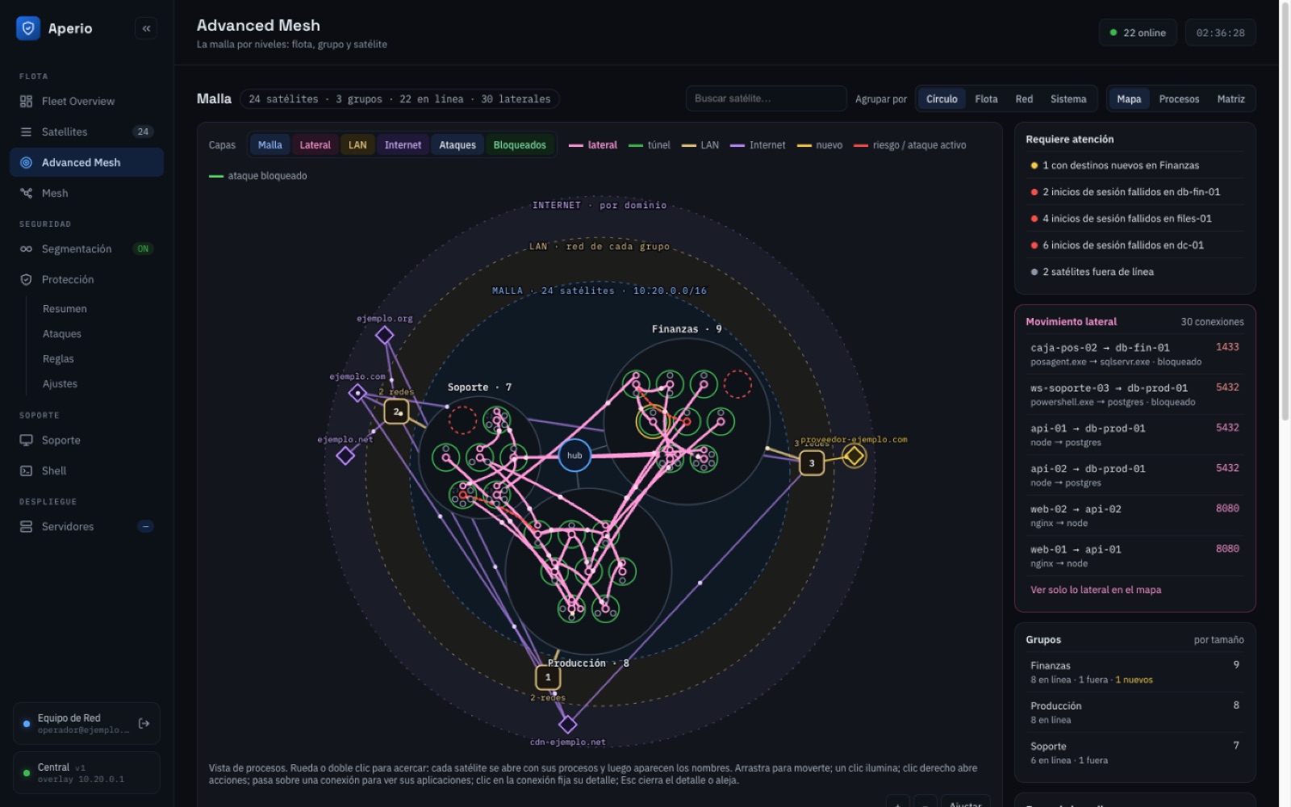1291x807 pixels.
Task: Select the api-01 → db-prod-01 connection row
Action: (x=1134, y=435)
